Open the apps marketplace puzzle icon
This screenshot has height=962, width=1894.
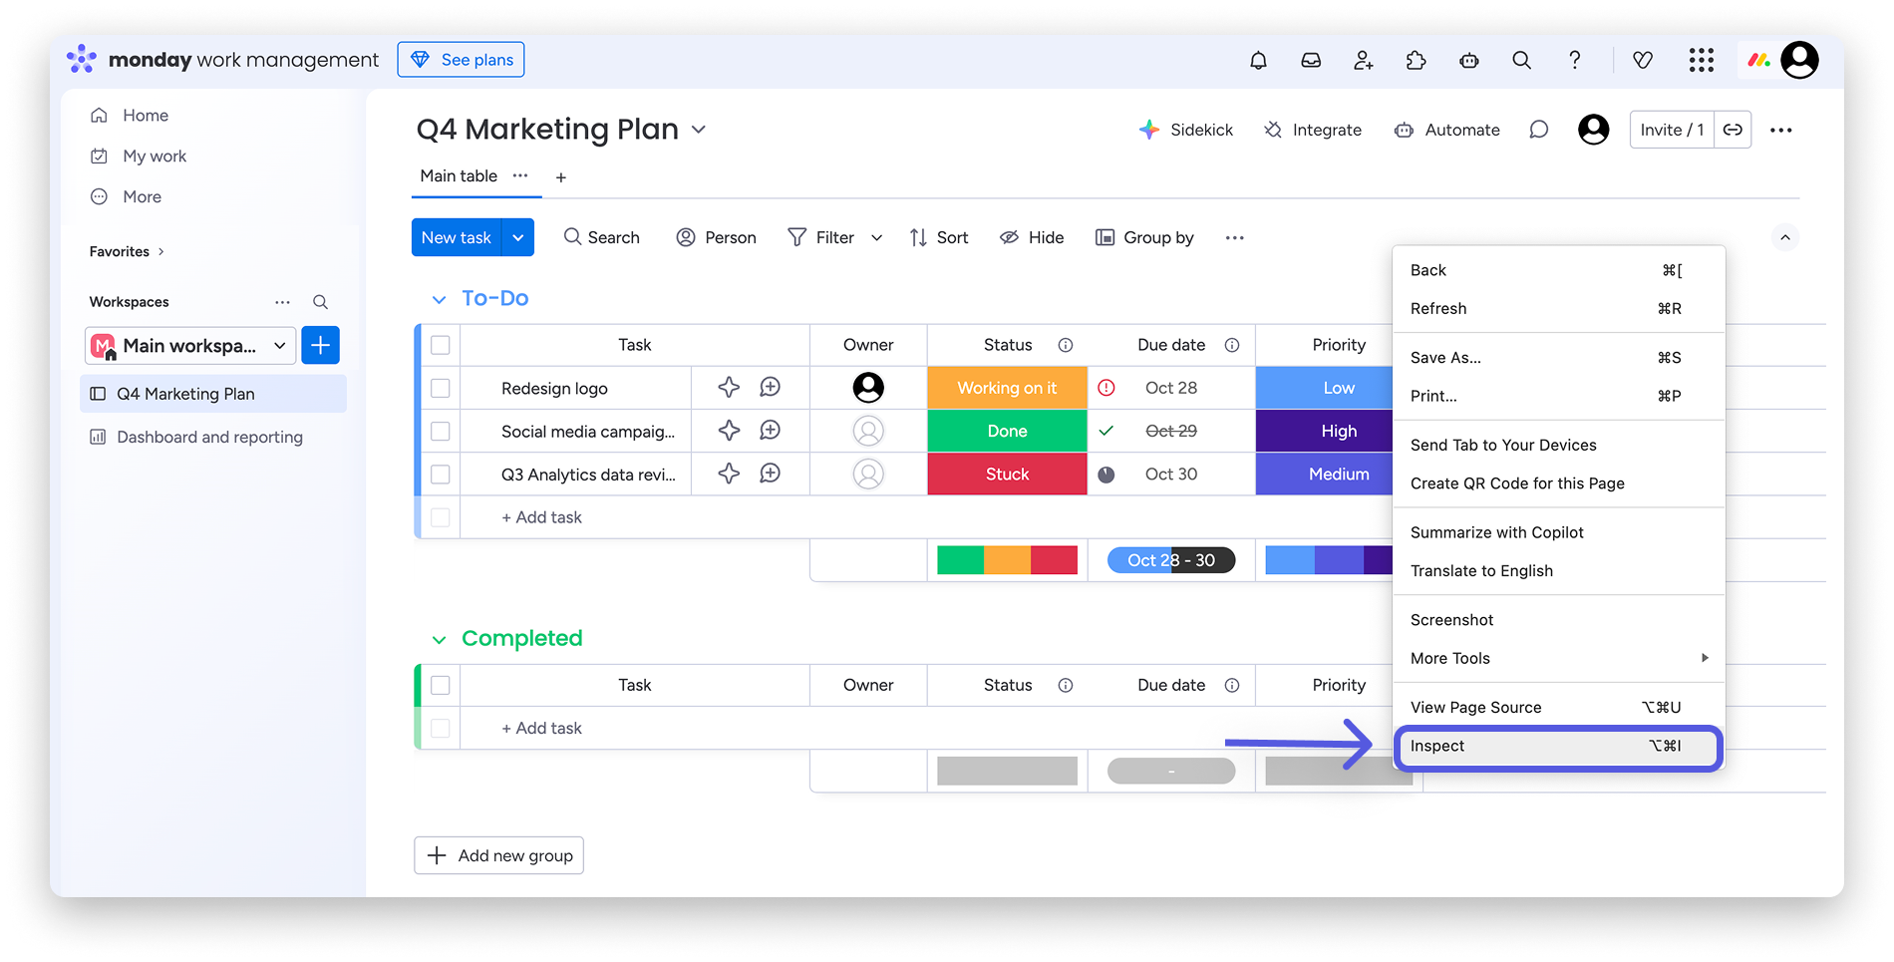point(1416,60)
